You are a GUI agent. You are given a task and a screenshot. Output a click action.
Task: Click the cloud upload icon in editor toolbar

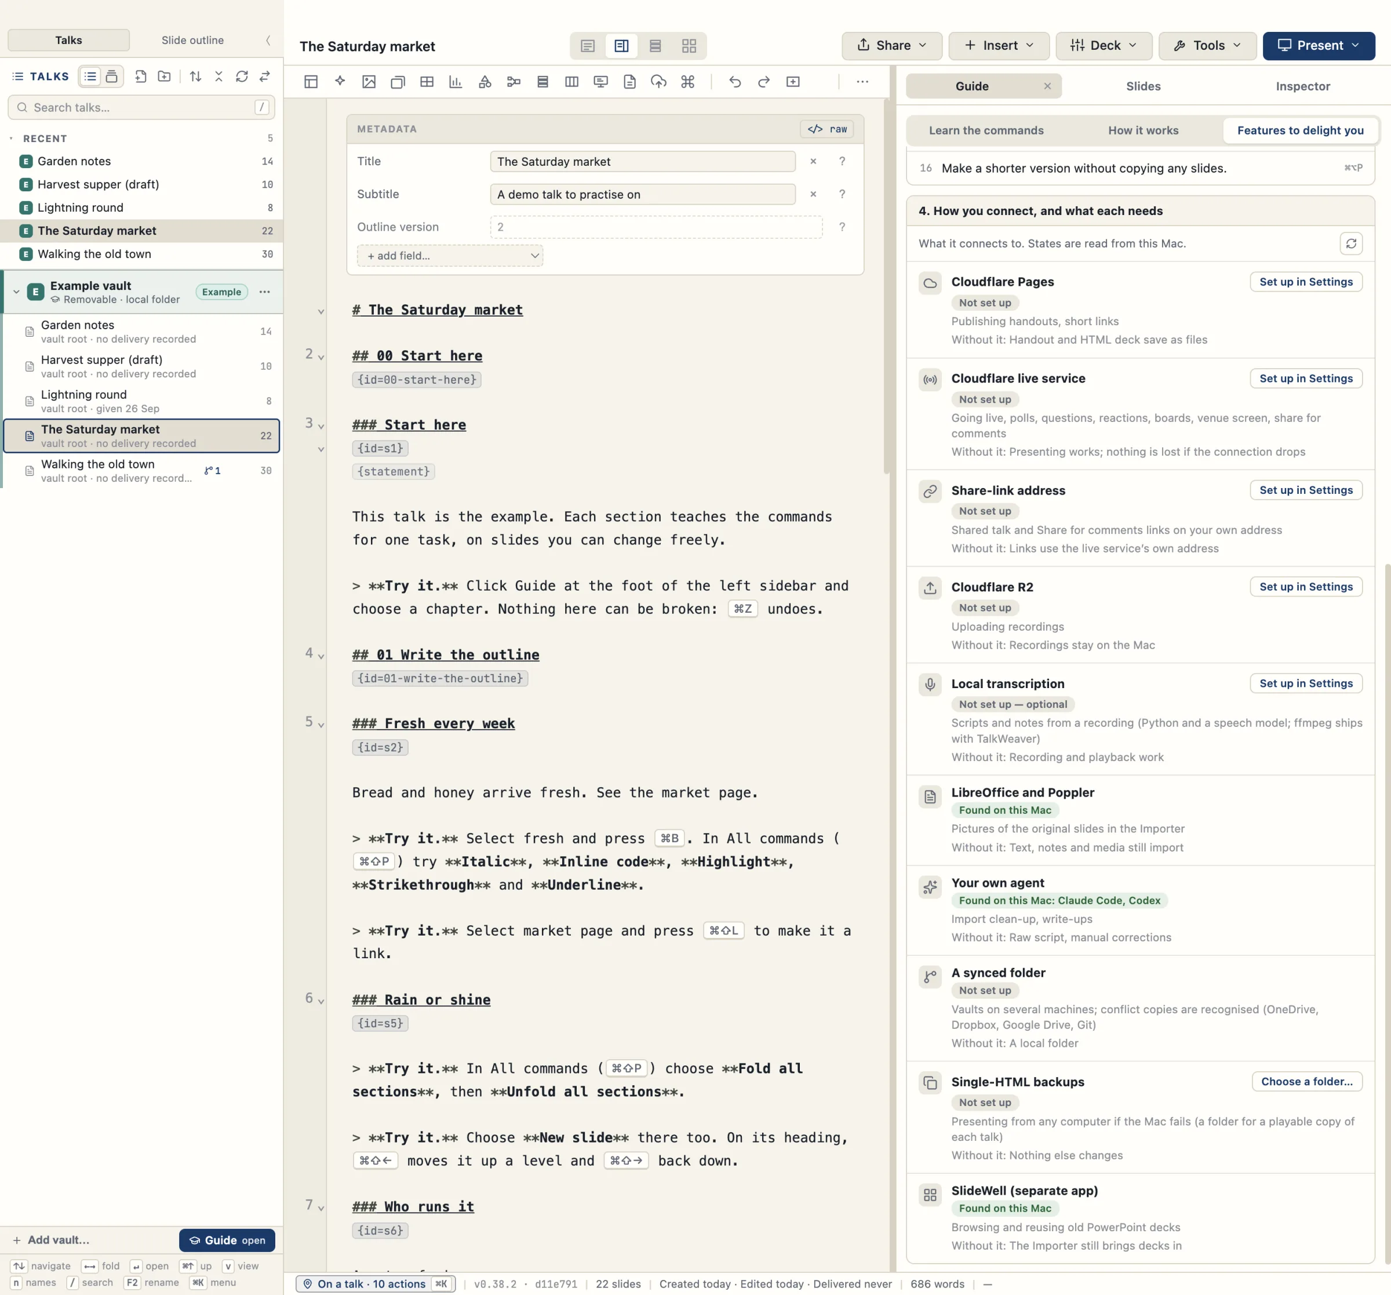[658, 82]
